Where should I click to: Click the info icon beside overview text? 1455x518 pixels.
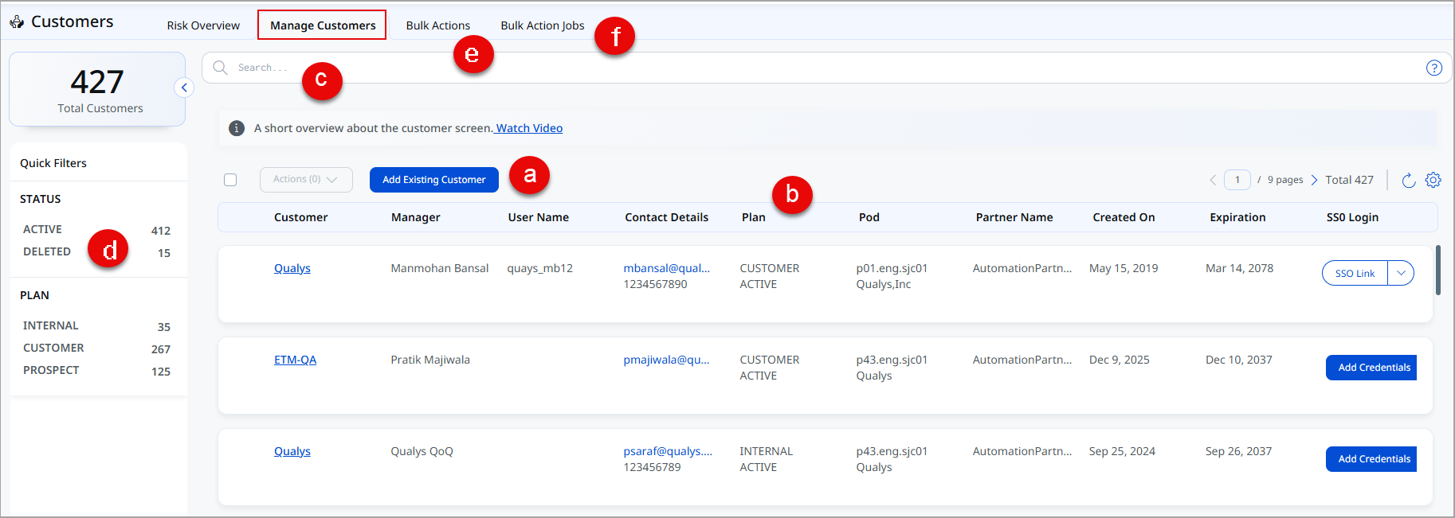click(237, 128)
